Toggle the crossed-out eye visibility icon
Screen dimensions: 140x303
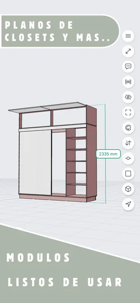point(128,97)
